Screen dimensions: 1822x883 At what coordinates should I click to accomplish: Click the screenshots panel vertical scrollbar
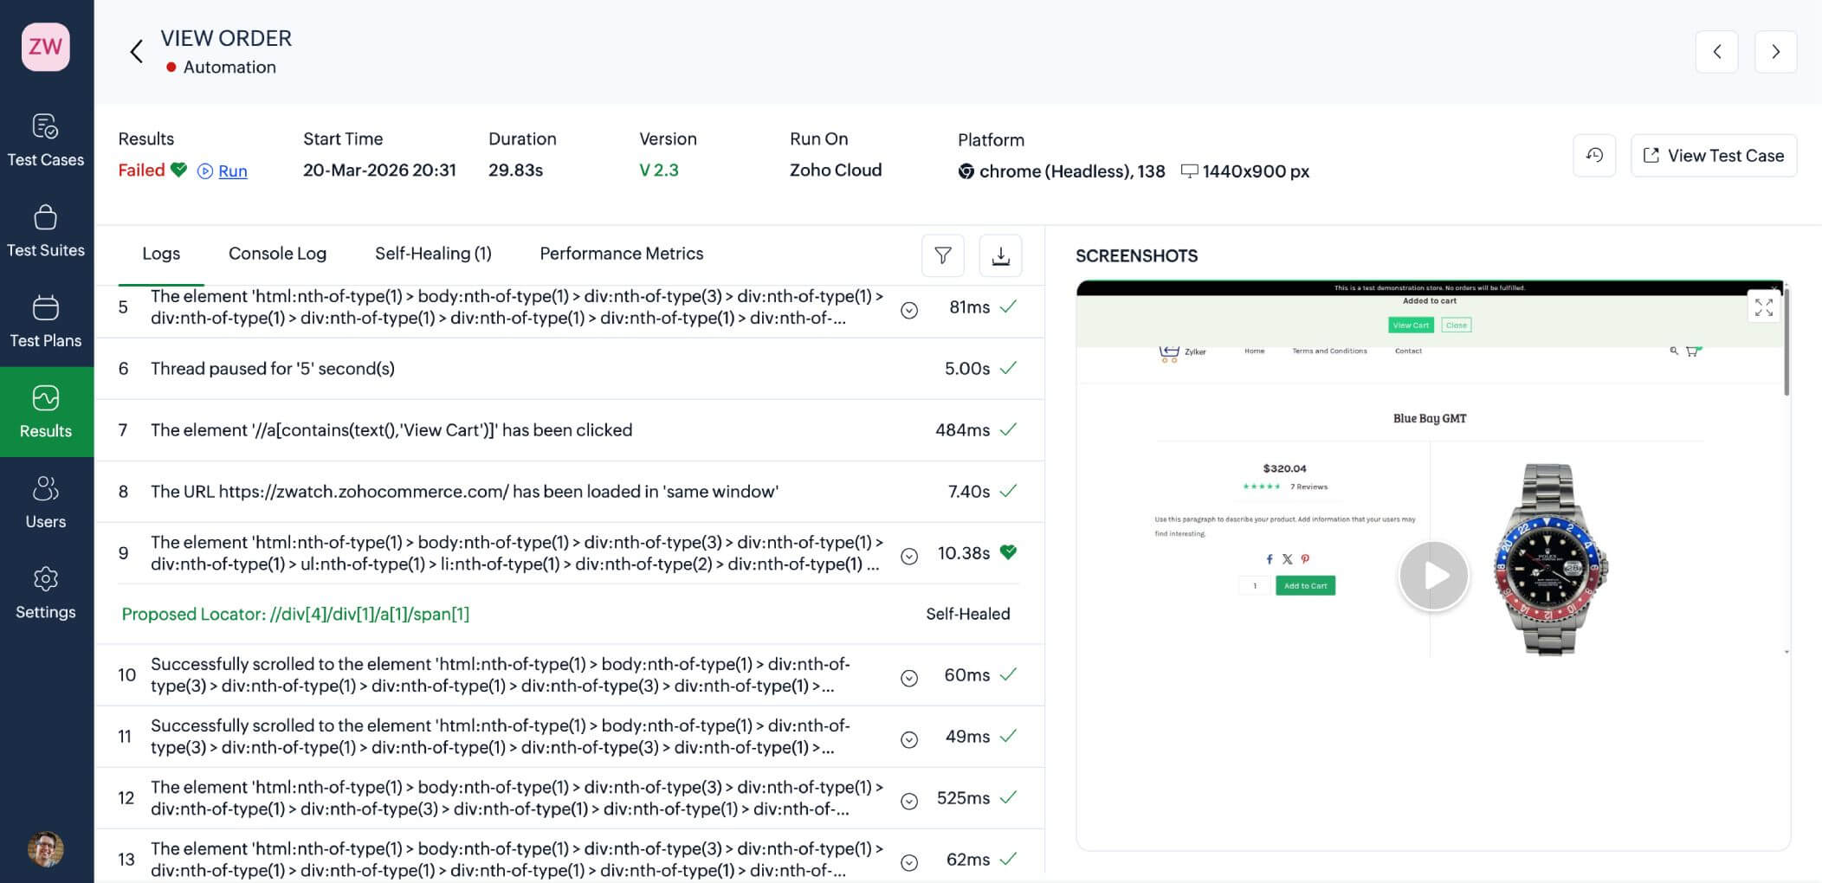(x=1786, y=342)
